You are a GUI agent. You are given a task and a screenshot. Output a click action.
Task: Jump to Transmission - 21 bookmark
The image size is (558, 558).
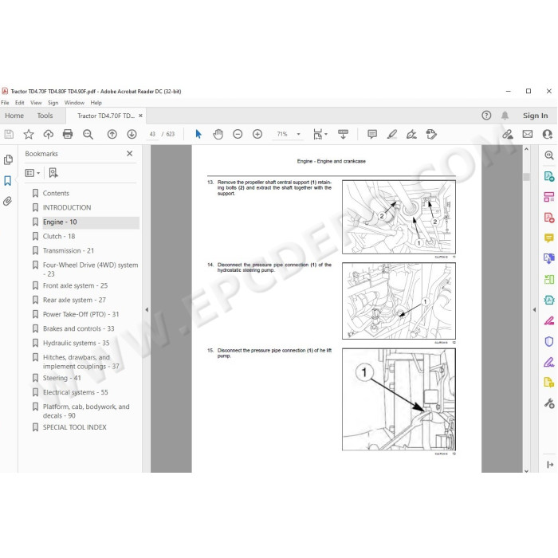[69, 250]
